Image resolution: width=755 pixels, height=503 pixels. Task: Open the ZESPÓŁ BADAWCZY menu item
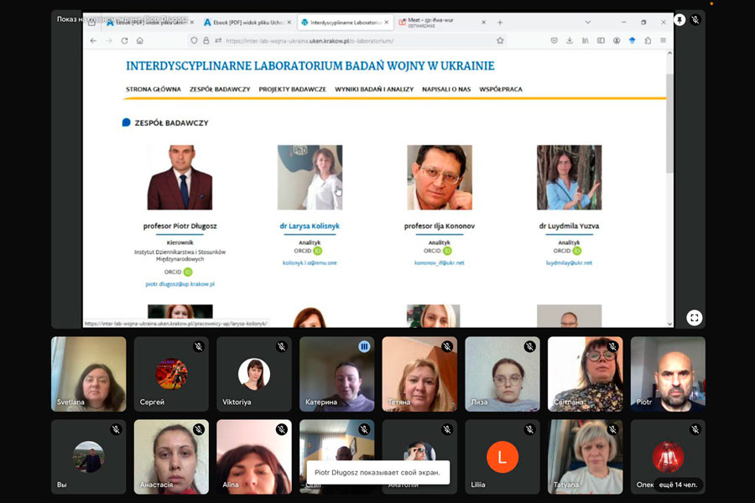(220, 89)
